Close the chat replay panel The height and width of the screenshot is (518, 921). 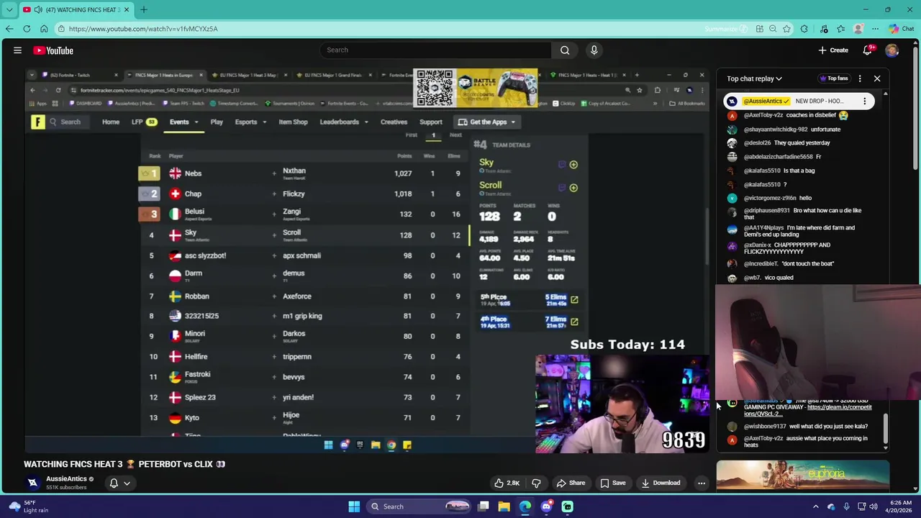(877, 78)
